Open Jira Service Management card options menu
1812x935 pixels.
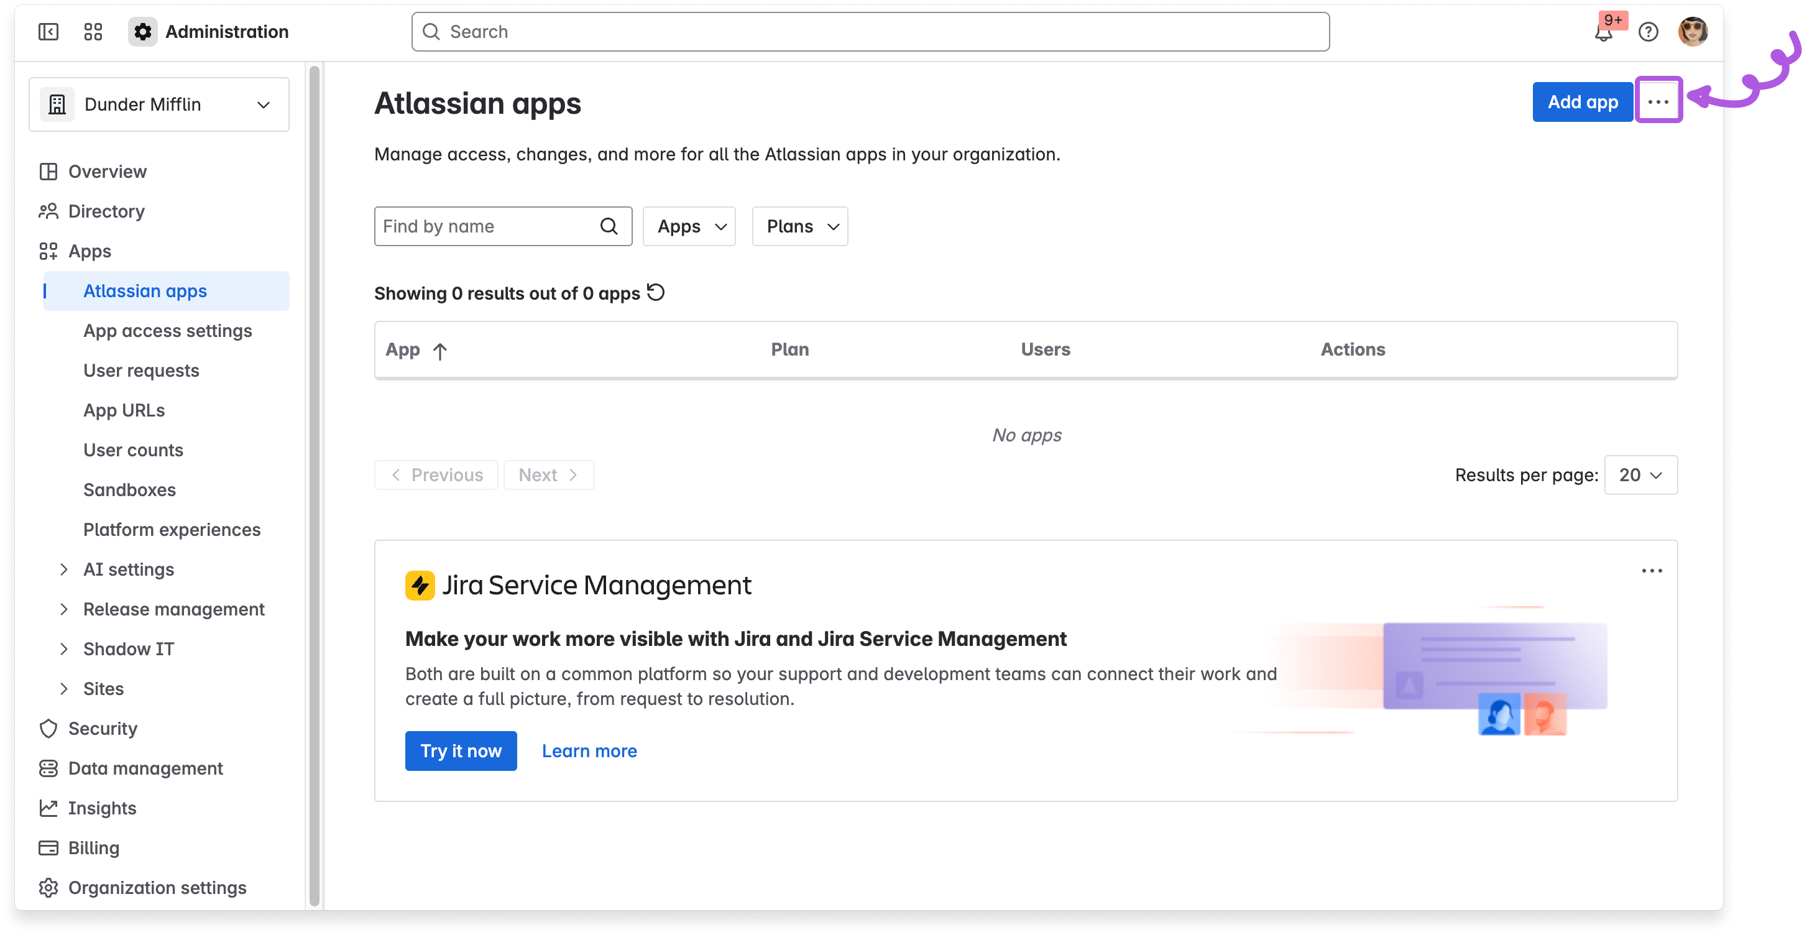click(1652, 571)
